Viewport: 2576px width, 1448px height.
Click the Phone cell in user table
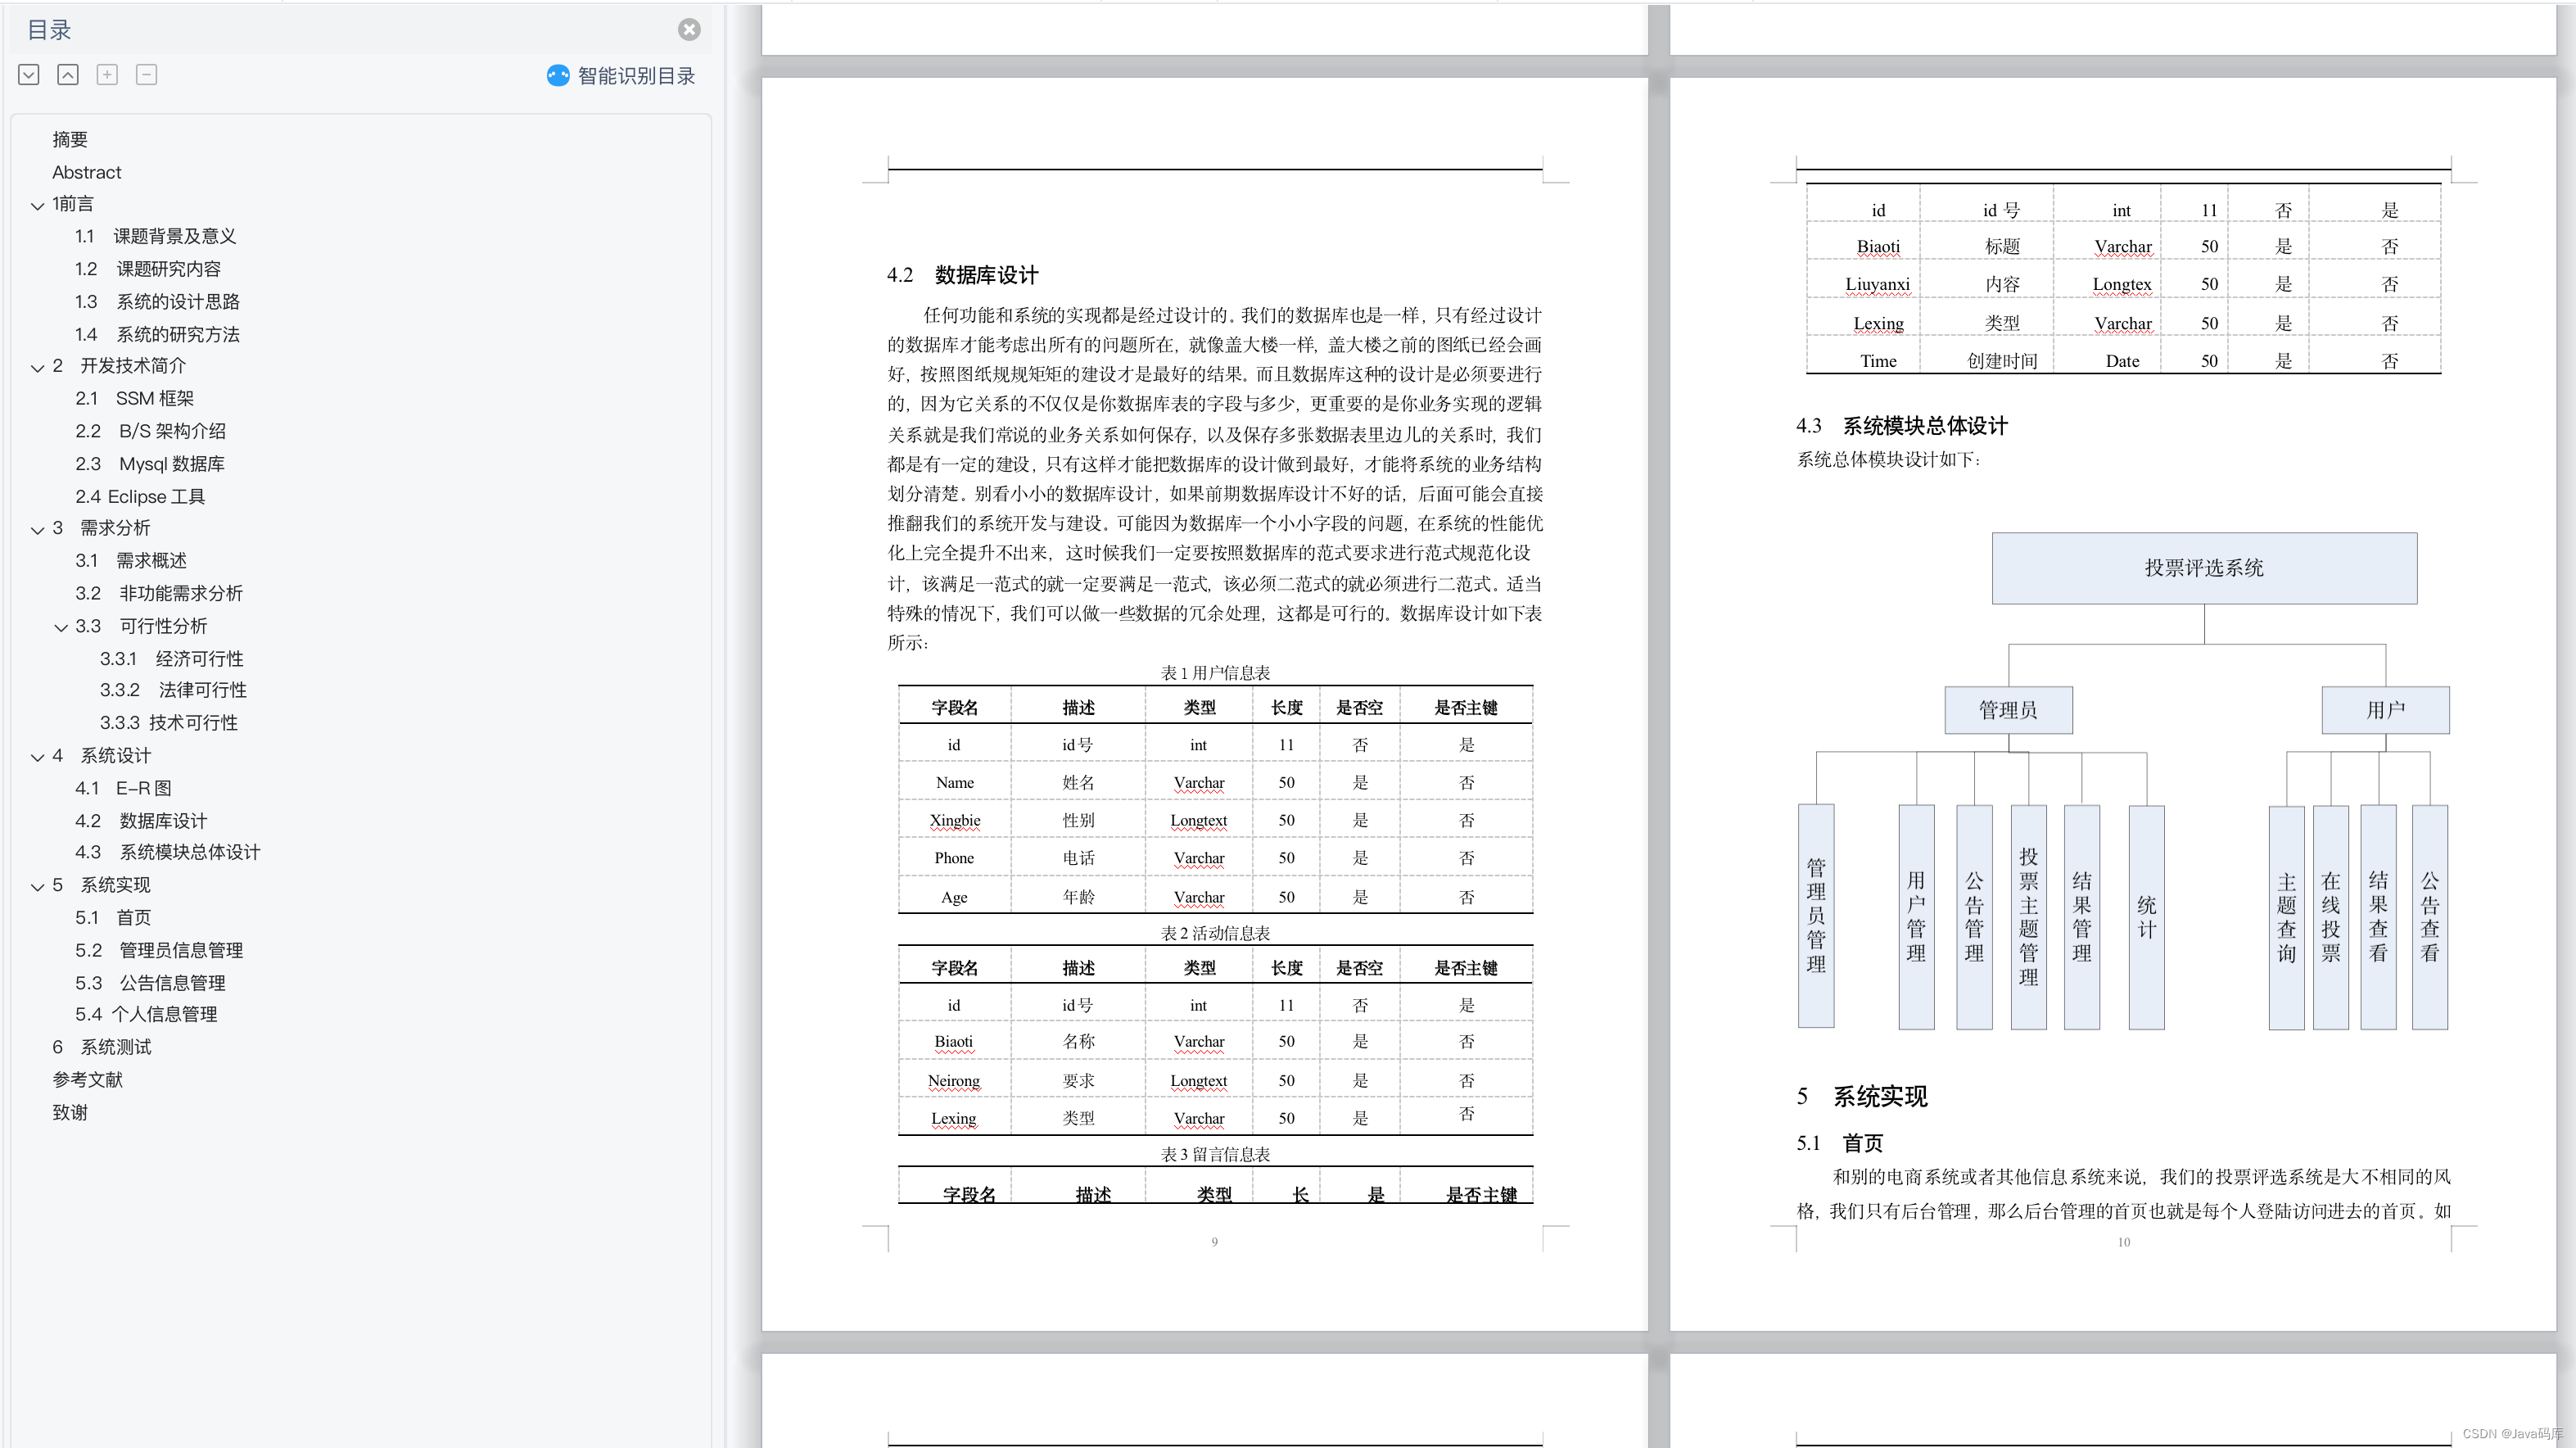(954, 858)
